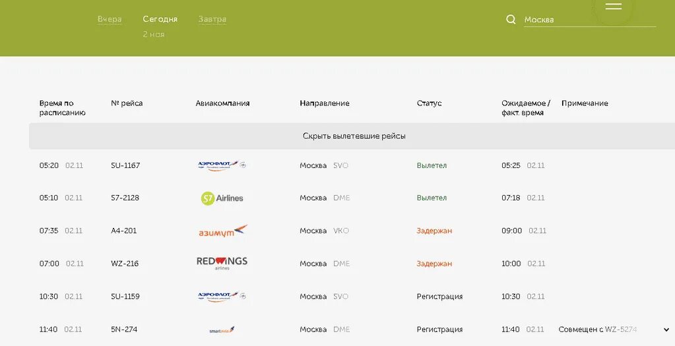This screenshot has height=346, width=675.
Task: Switch to the Вчера tab
Action: 110,19
